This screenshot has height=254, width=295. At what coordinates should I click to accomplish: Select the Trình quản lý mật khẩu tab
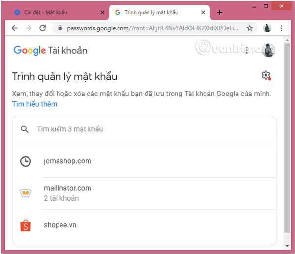(x=159, y=12)
